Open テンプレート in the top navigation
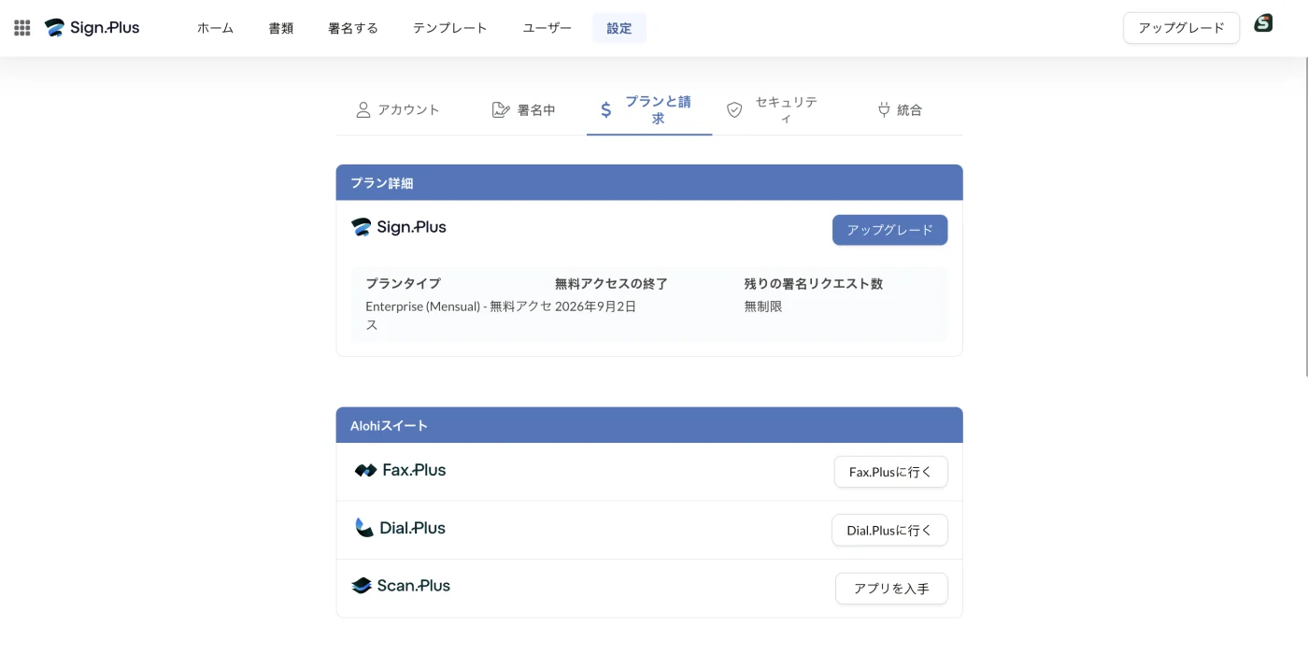1308x654 pixels. (x=450, y=28)
